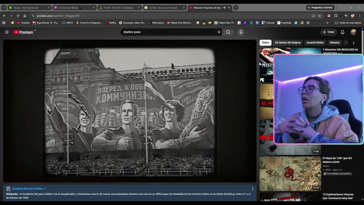The image size is (364, 205).
Task: Open the Apps grid in bookmarks bar
Action: pyautogui.click(x=4, y=23)
